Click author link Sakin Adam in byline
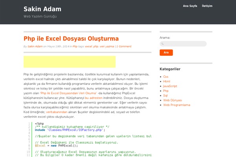 click(x=35, y=46)
